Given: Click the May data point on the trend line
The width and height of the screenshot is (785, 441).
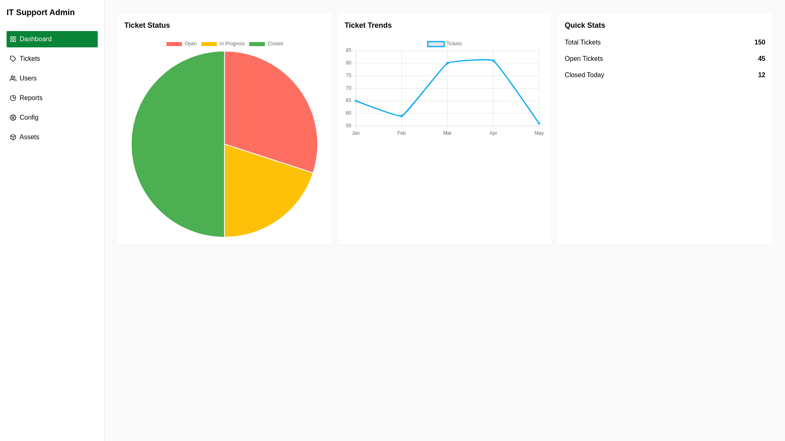Looking at the screenshot, I should click(x=539, y=123).
